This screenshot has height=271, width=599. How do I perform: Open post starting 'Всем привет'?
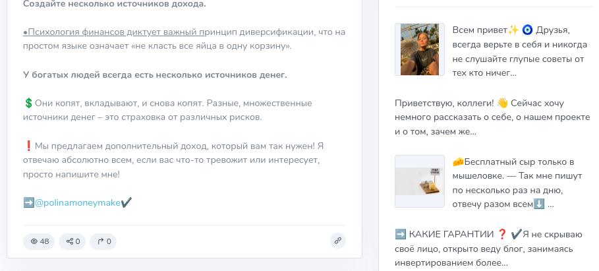click(519, 51)
